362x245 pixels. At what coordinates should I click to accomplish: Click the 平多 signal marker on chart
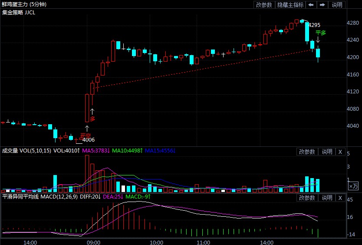tap(321, 33)
